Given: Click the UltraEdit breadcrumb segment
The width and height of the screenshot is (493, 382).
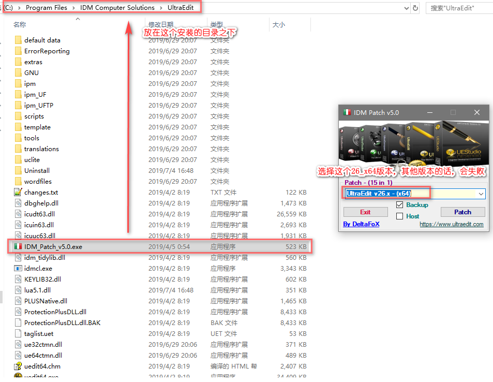Looking at the screenshot, I should (181, 8).
